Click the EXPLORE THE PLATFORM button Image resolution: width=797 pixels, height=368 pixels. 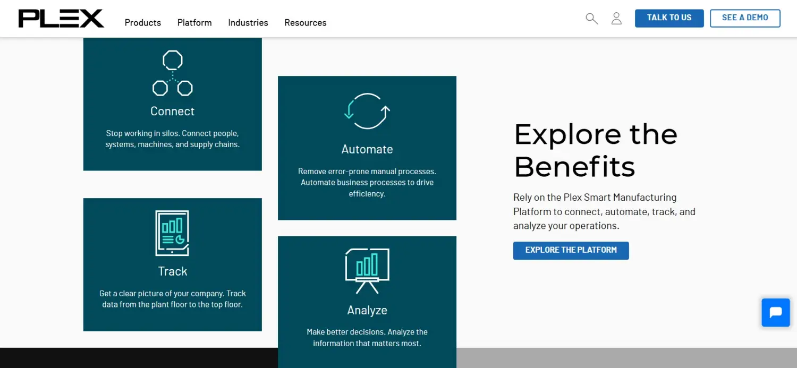(571, 251)
